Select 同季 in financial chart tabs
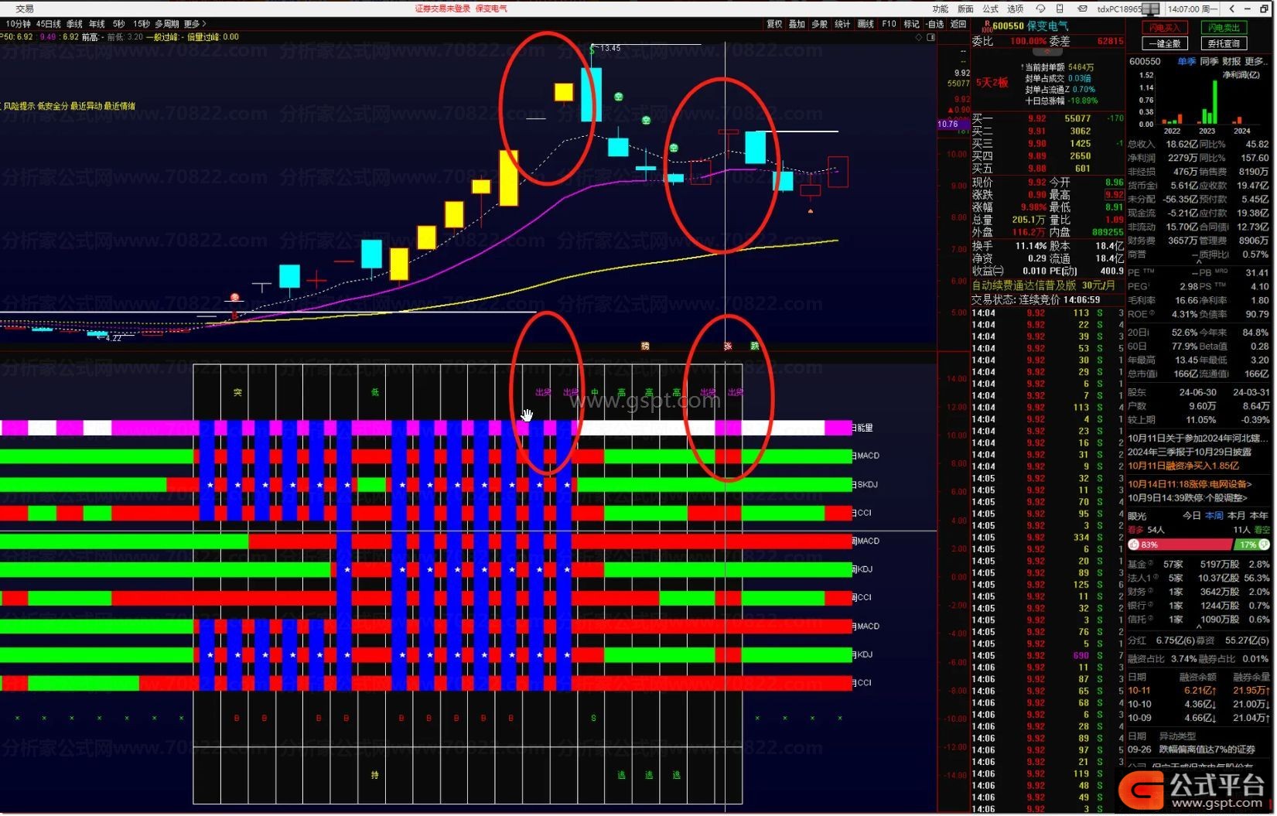This screenshot has width=1277, height=816. (1209, 61)
